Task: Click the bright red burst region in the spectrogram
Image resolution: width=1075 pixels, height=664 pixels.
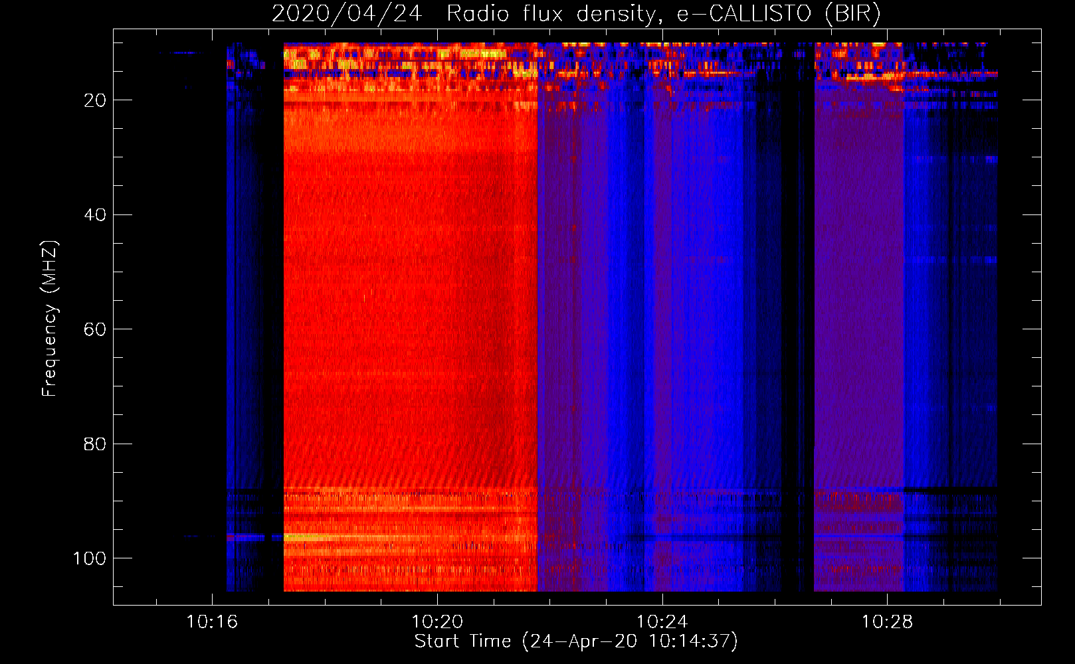Action: (411, 317)
